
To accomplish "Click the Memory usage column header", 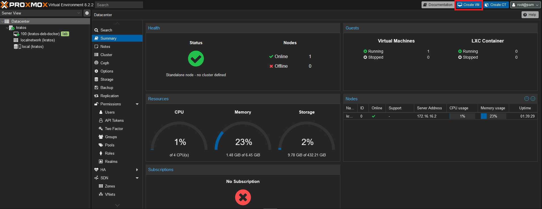I will (493, 108).
